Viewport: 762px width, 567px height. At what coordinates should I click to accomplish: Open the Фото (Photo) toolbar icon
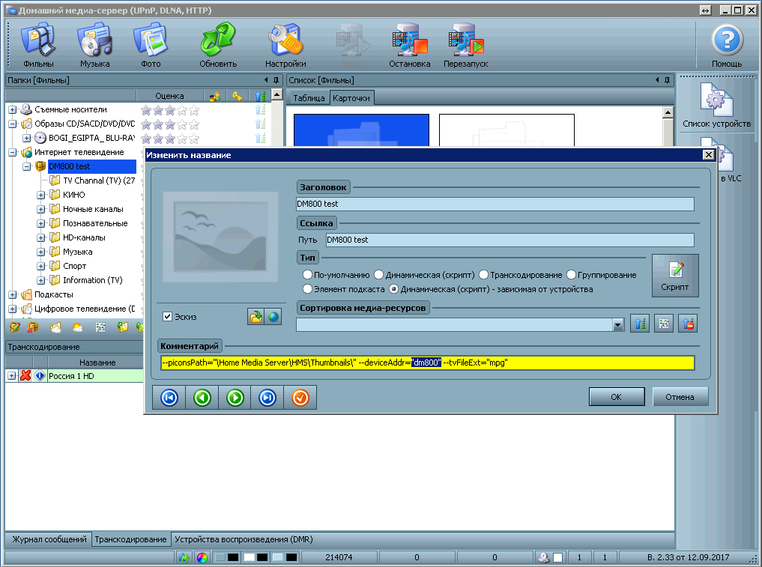(151, 44)
